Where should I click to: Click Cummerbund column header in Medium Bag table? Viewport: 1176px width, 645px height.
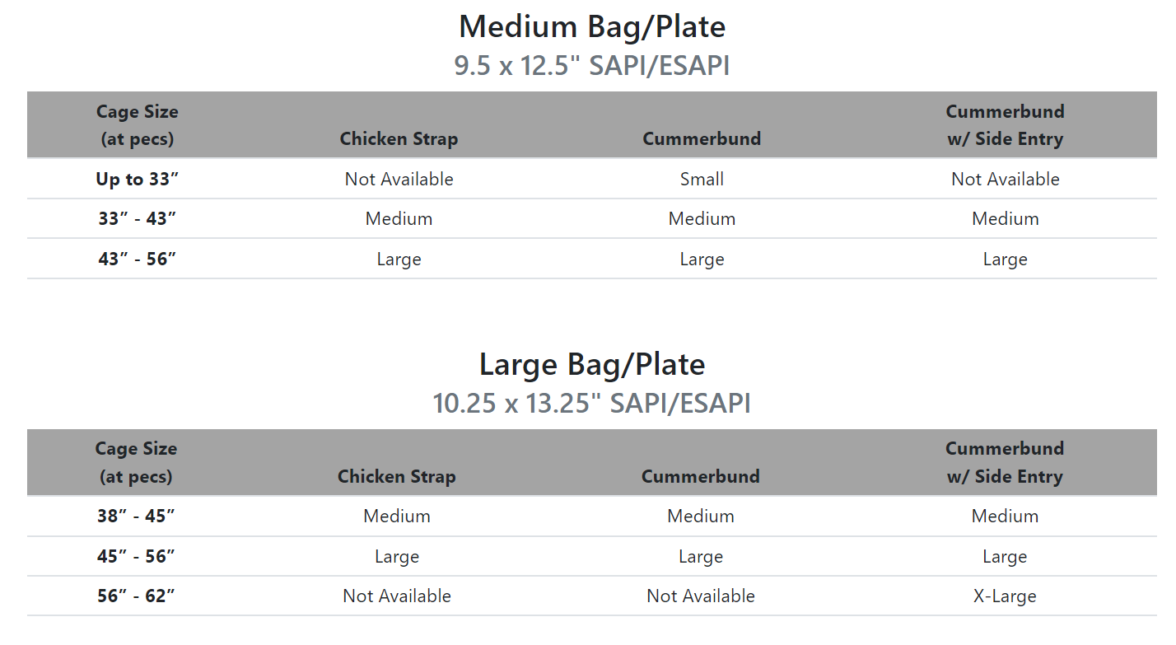[702, 138]
